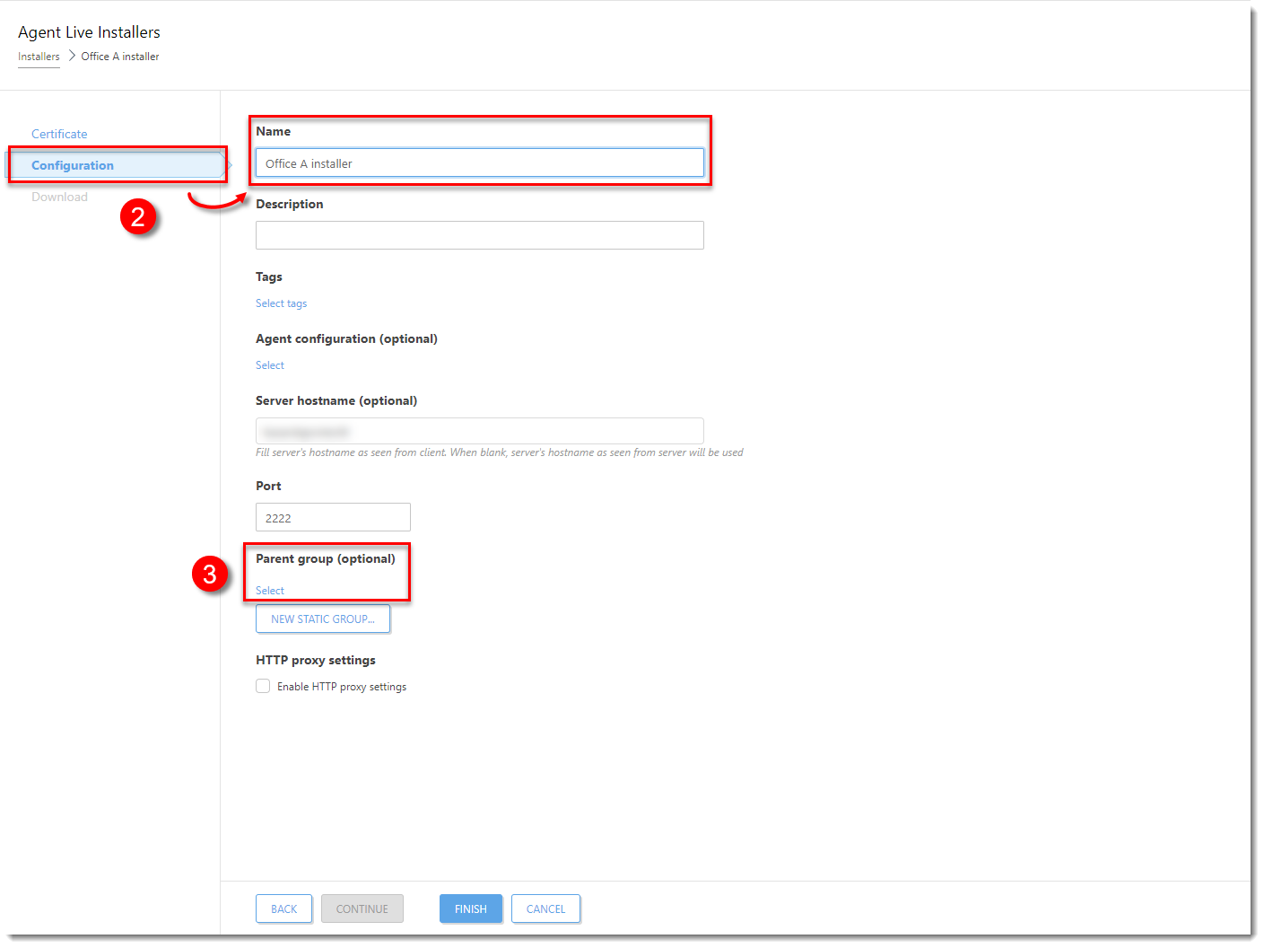Click the Office A installer breadcrumb
Screen dimensions: 1264x948
pos(120,57)
